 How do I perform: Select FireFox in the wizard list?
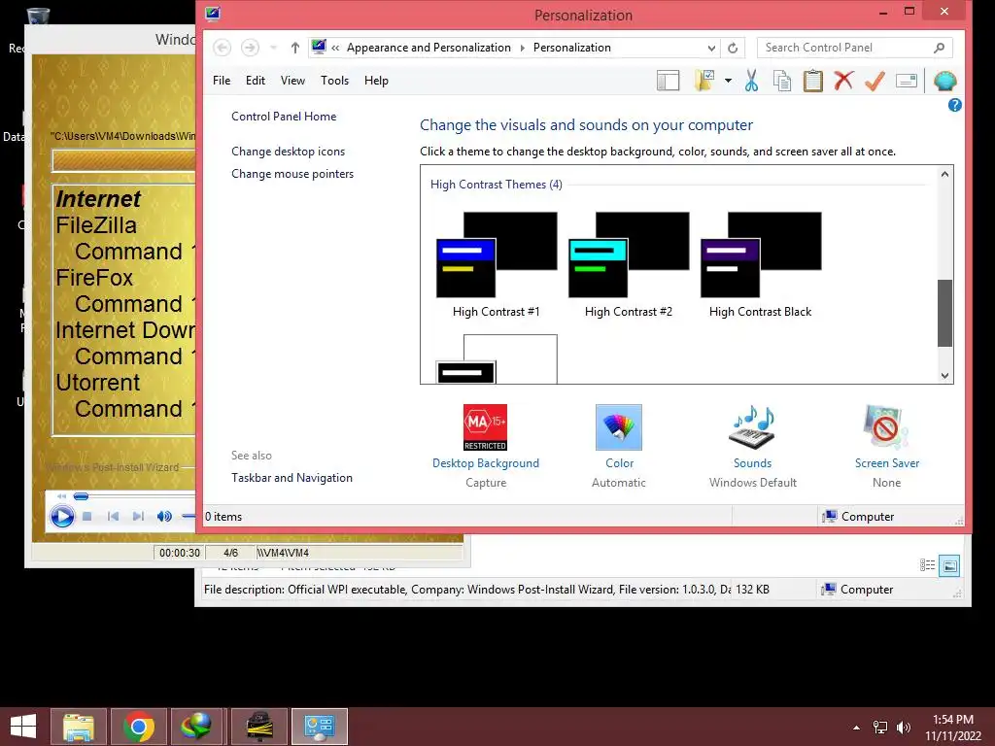click(94, 278)
